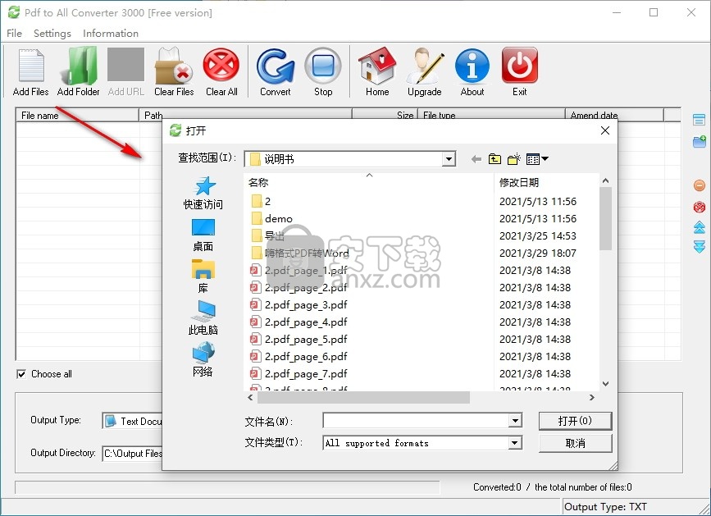Close the 打开 dialog
This screenshot has height=516, width=711.
pos(605,130)
